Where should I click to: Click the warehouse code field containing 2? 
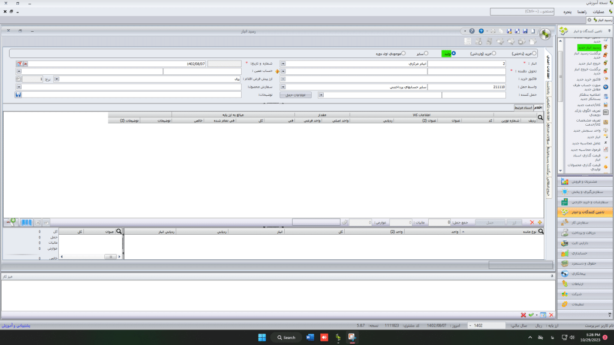(x=466, y=63)
